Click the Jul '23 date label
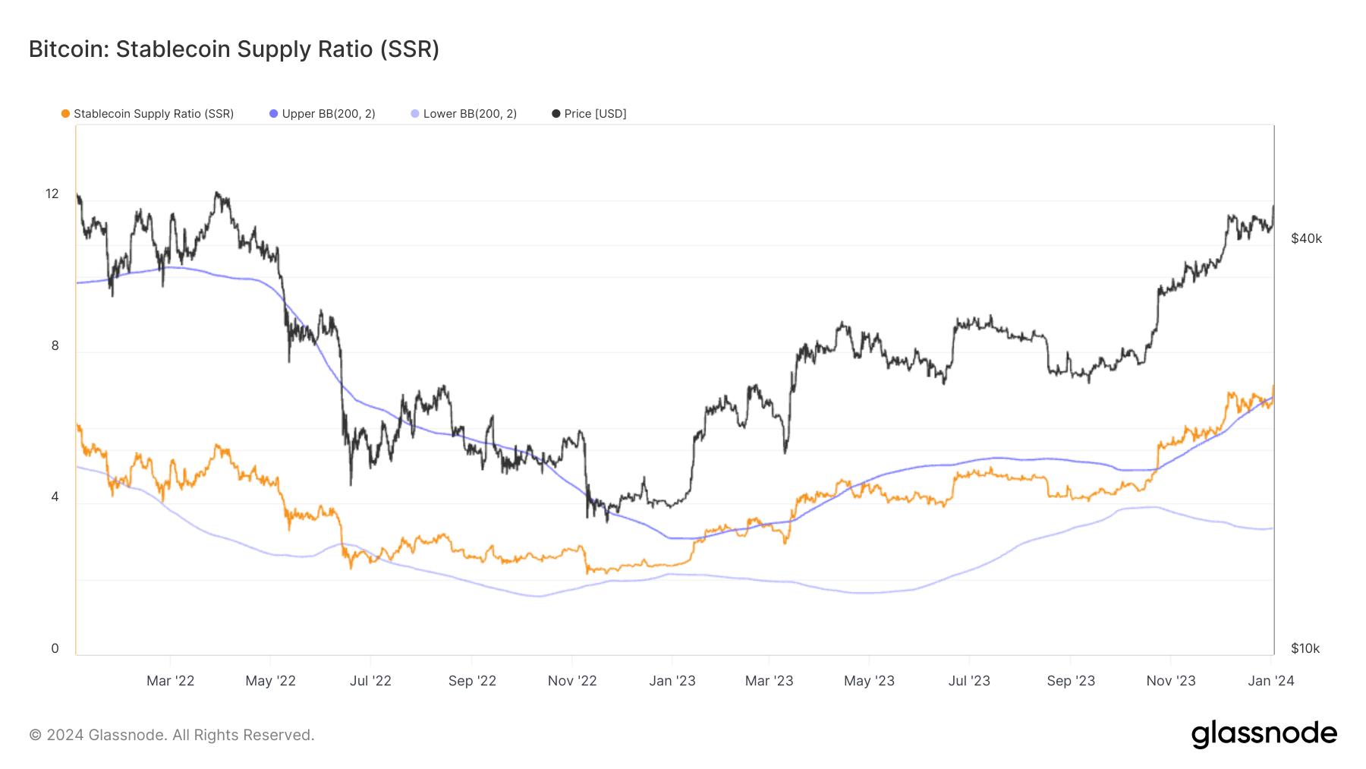 point(969,681)
